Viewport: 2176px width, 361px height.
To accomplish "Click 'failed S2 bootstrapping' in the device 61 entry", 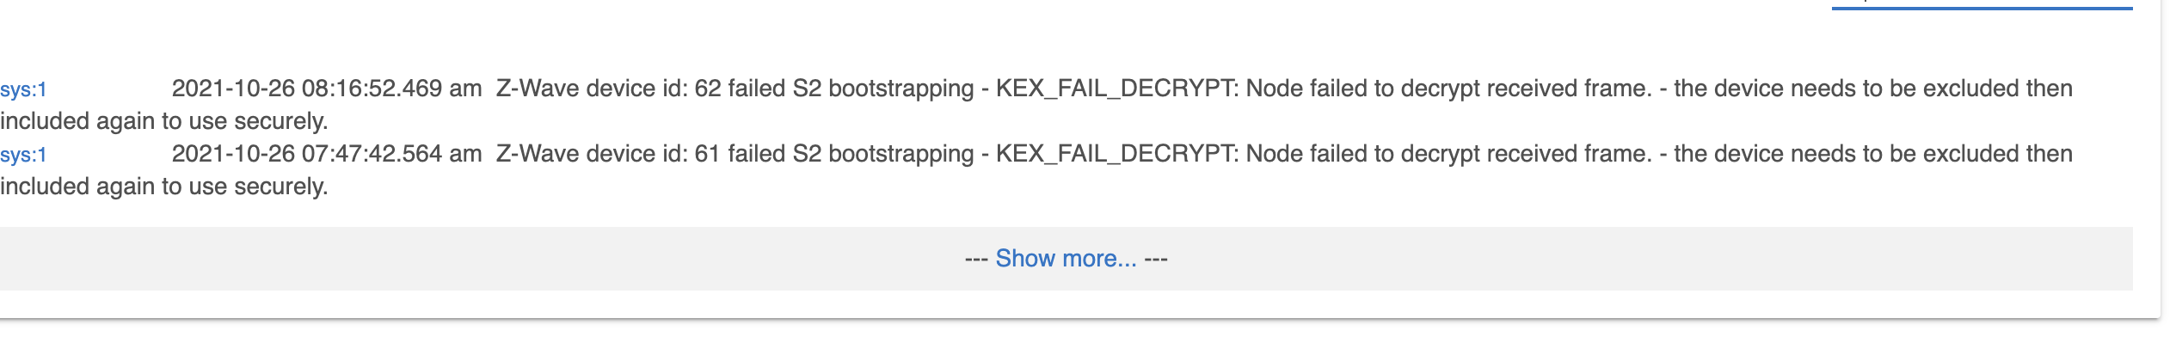I will click(x=851, y=154).
